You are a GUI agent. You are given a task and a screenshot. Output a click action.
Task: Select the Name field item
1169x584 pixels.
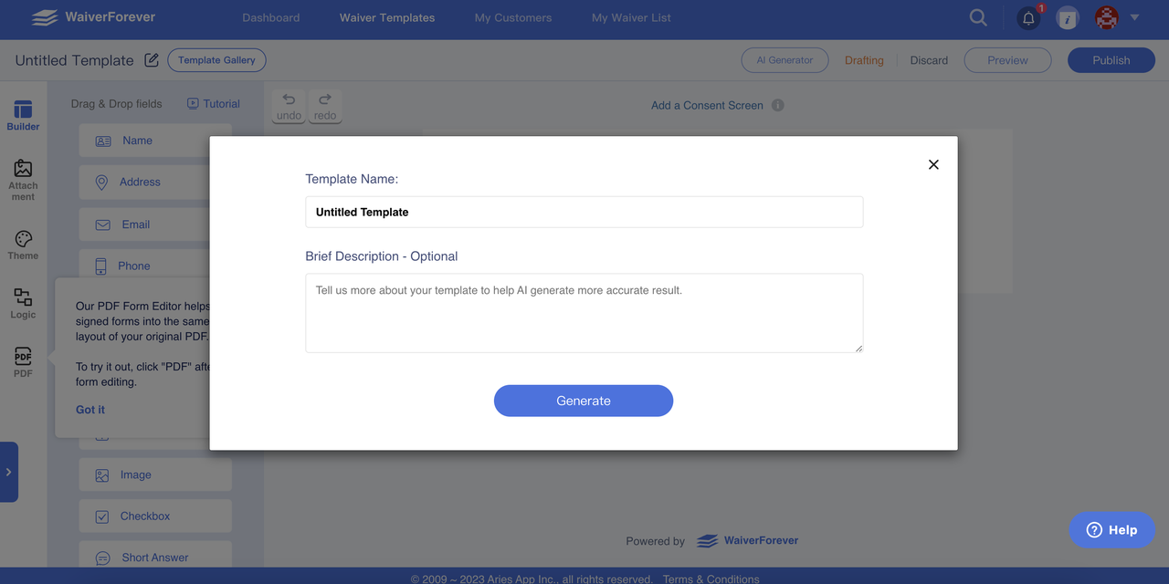tap(154, 141)
